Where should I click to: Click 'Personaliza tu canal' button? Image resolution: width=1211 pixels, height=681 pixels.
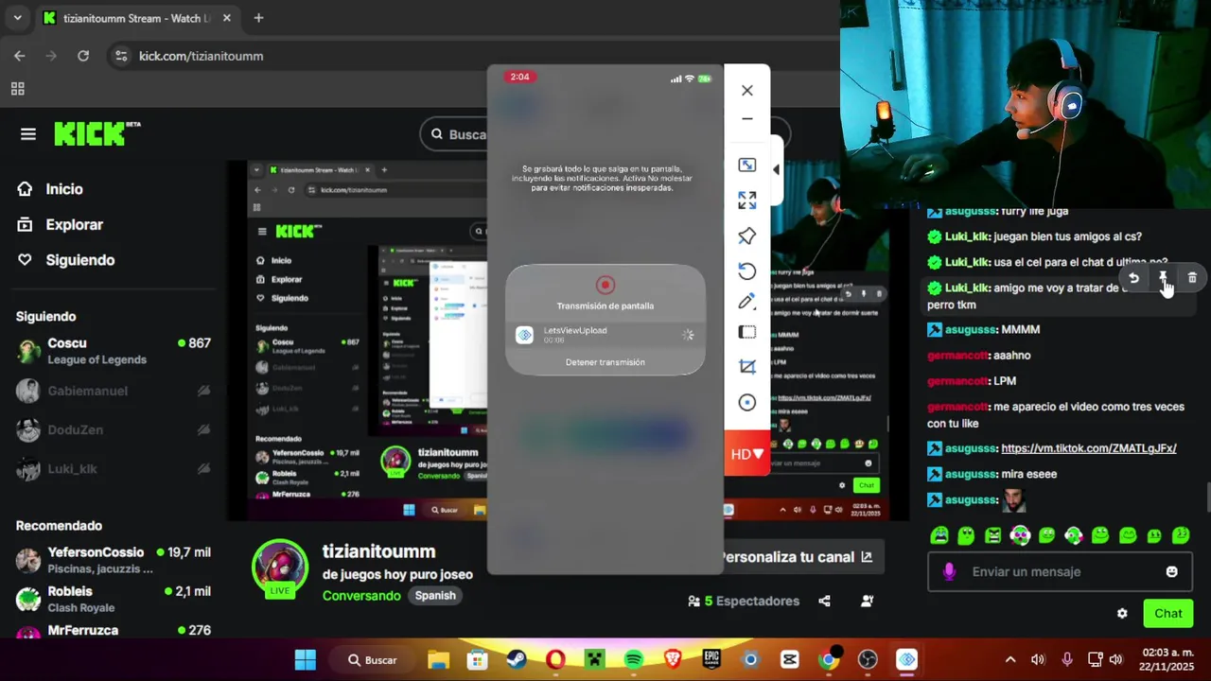coord(802,557)
